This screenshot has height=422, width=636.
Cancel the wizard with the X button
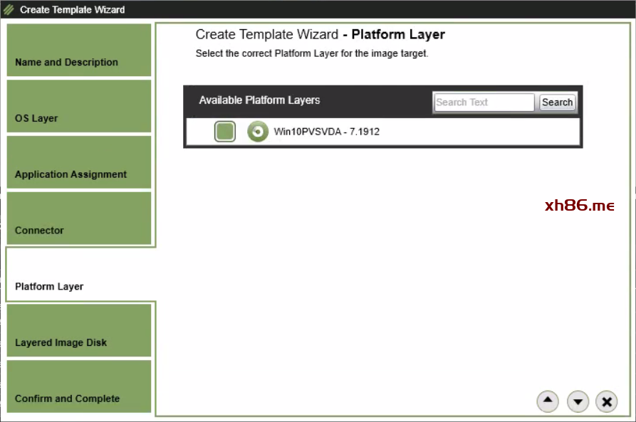(606, 402)
